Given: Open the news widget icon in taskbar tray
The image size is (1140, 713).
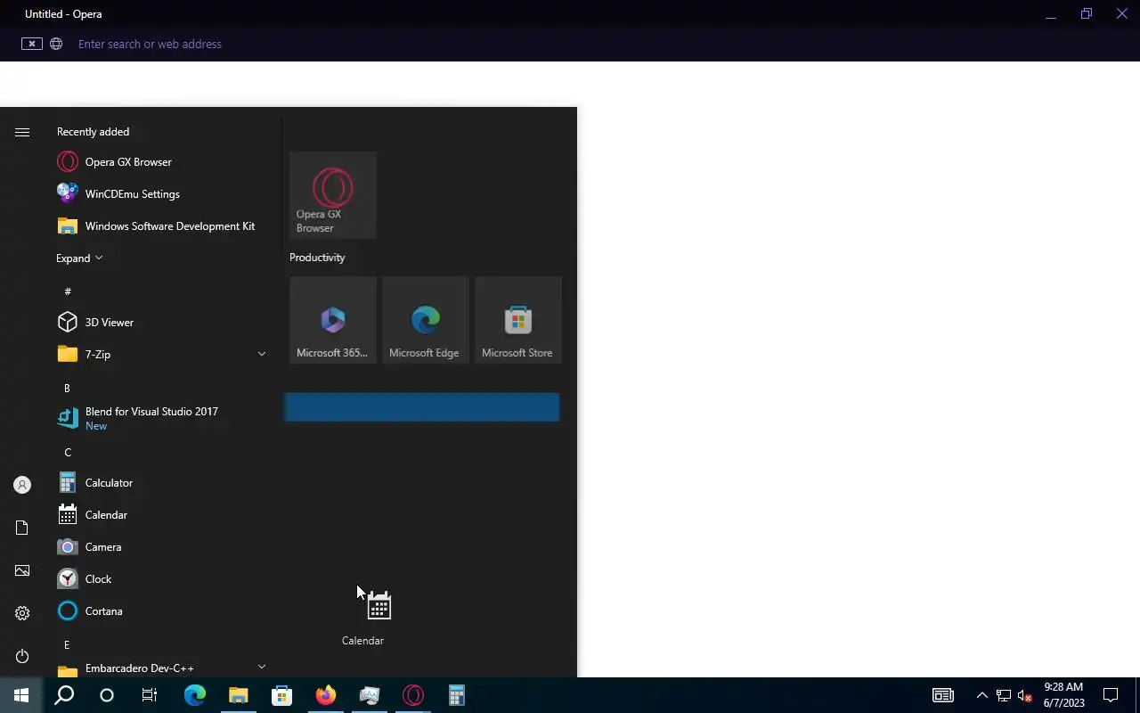Looking at the screenshot, I should (x=943, y=695).
